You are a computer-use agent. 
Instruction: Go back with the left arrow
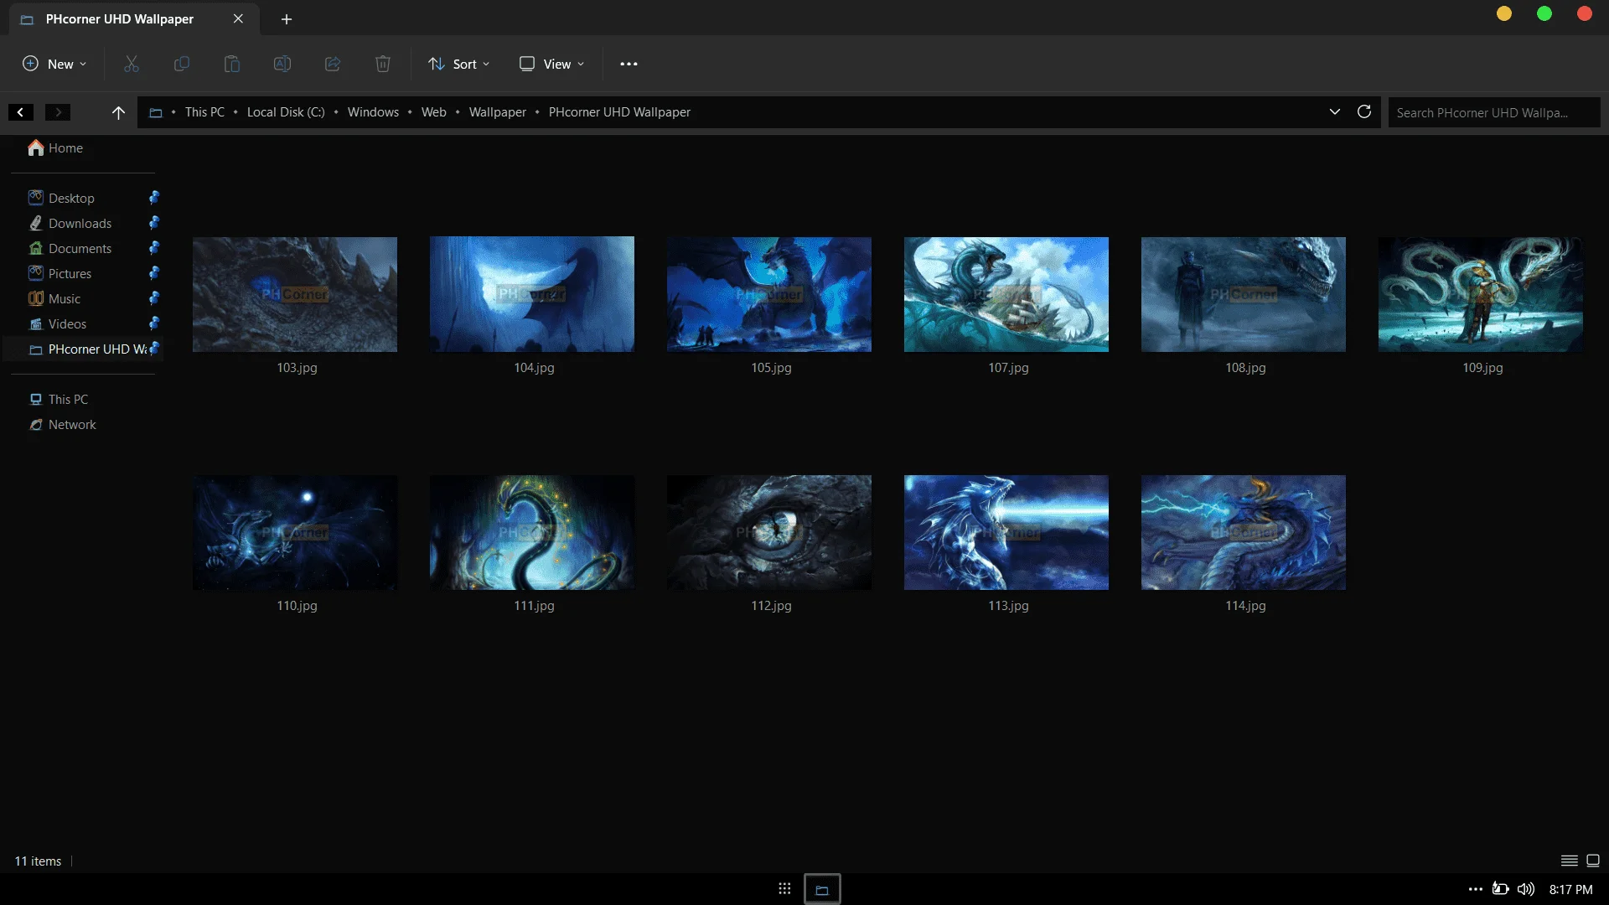pyautogui.click(x=21, y=111)
